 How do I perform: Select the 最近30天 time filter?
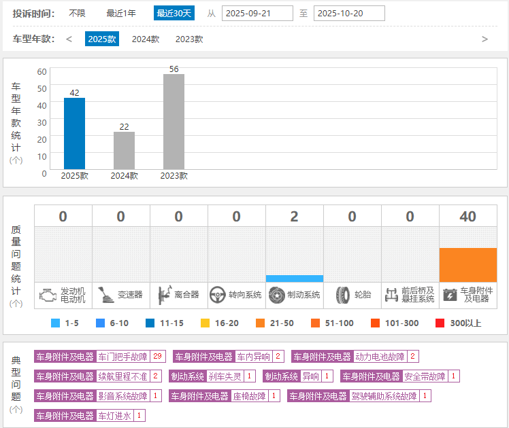(x=174, y=14)
